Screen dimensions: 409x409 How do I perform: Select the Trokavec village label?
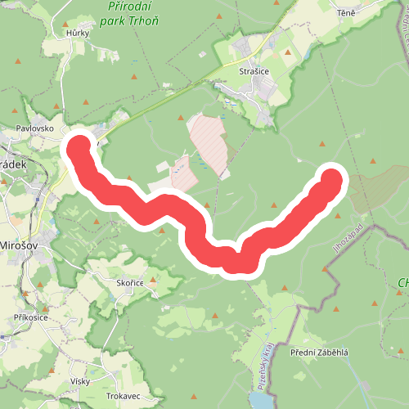click(x=124, y=396)
